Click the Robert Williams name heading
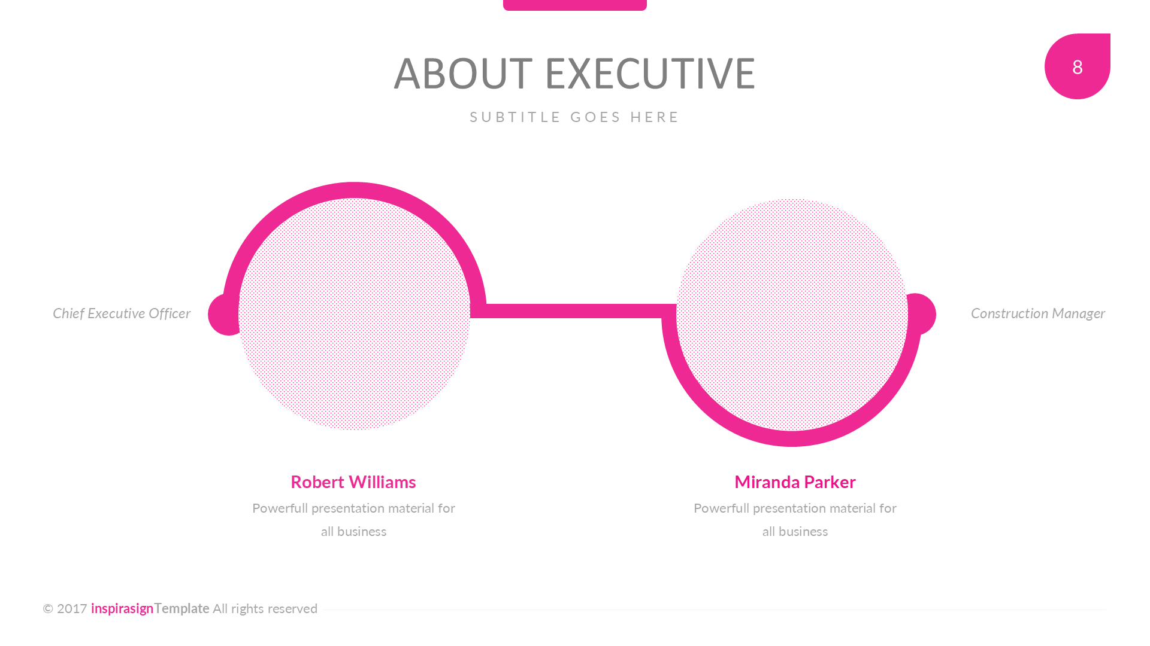Viewport: 1150px width, 646px height. tap(353, 482)
